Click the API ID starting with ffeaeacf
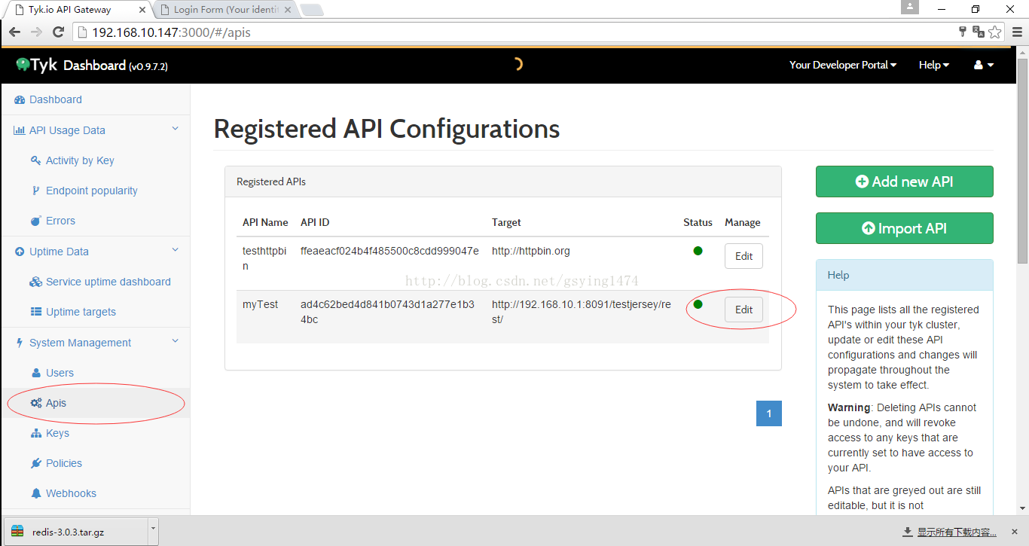1029x546 pixels. coord(389,251)
